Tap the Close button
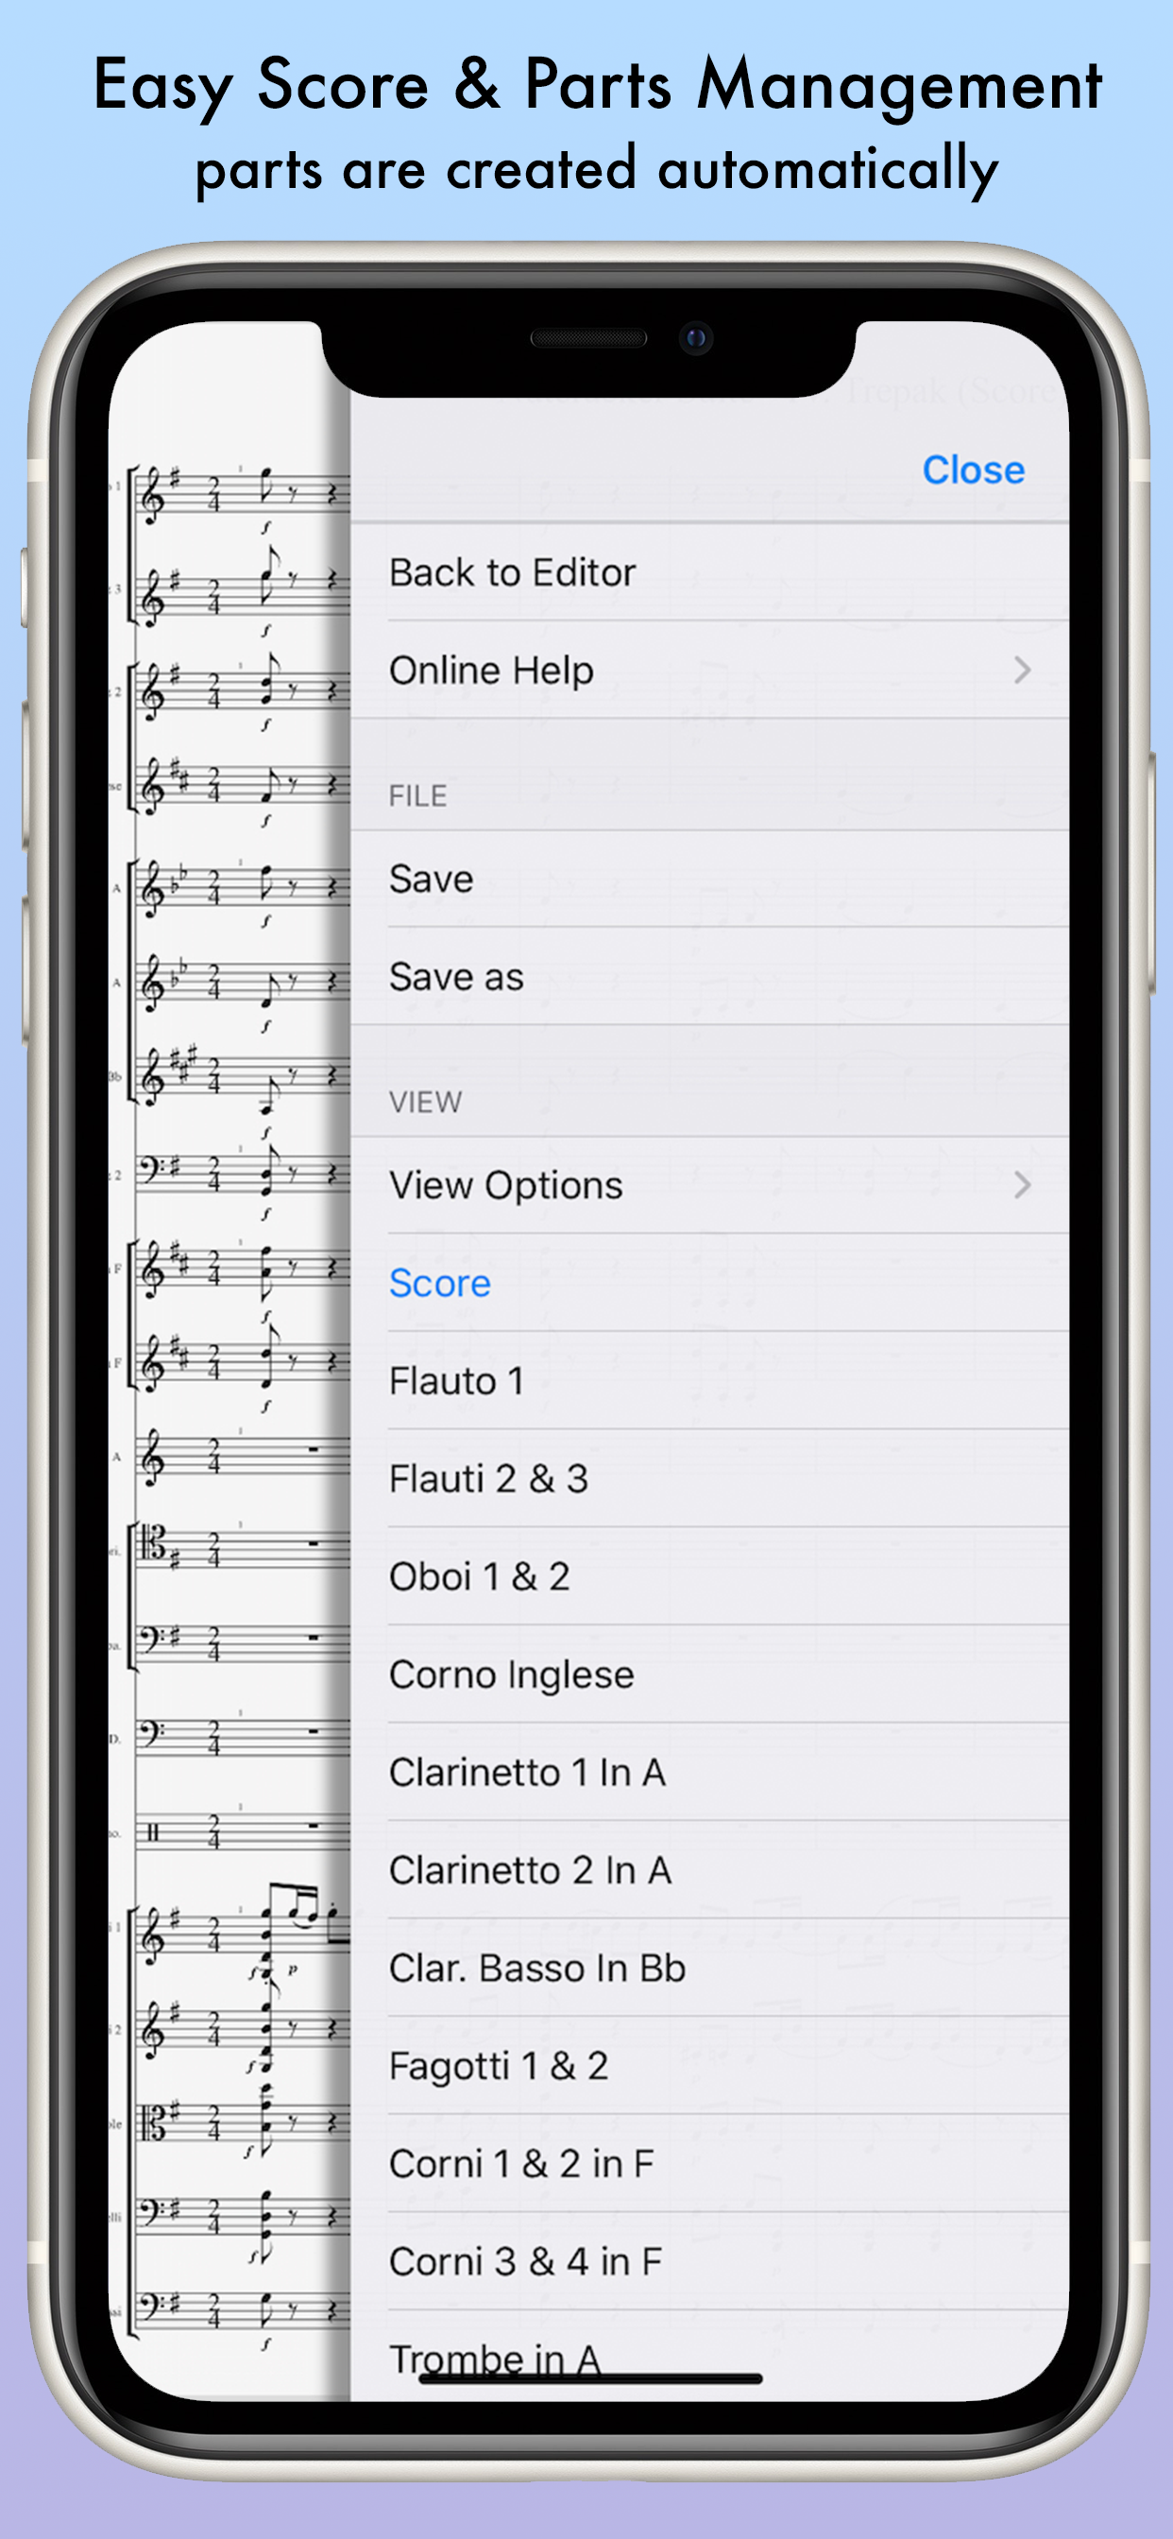Image resolution: width=1173 pixels, height=2539 pixels. click(x=973, y=470)
